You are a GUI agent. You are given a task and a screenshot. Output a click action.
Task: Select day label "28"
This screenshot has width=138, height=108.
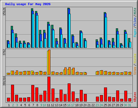tap(117, 105)
